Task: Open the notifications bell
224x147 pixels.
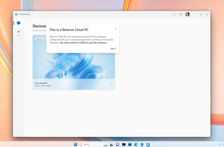Action: [174, 14]
